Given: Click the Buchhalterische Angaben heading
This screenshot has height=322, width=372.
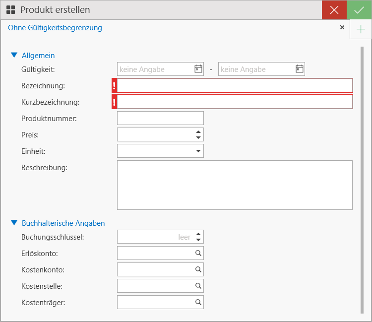Looking at the screenshot, I should [63, 223].
